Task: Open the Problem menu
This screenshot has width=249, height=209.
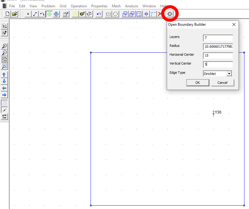Action: (x=48, y=6)
